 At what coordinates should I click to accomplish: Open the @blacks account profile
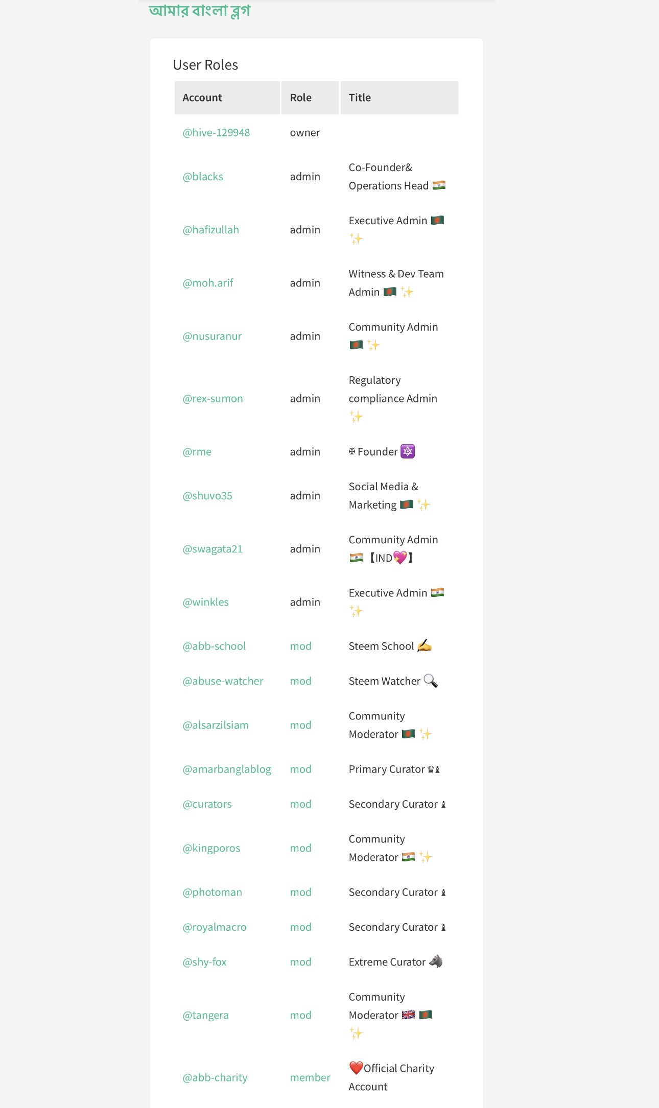coord(203,177)
